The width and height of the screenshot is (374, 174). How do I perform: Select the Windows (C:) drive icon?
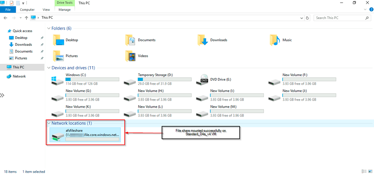pos(58,81)
